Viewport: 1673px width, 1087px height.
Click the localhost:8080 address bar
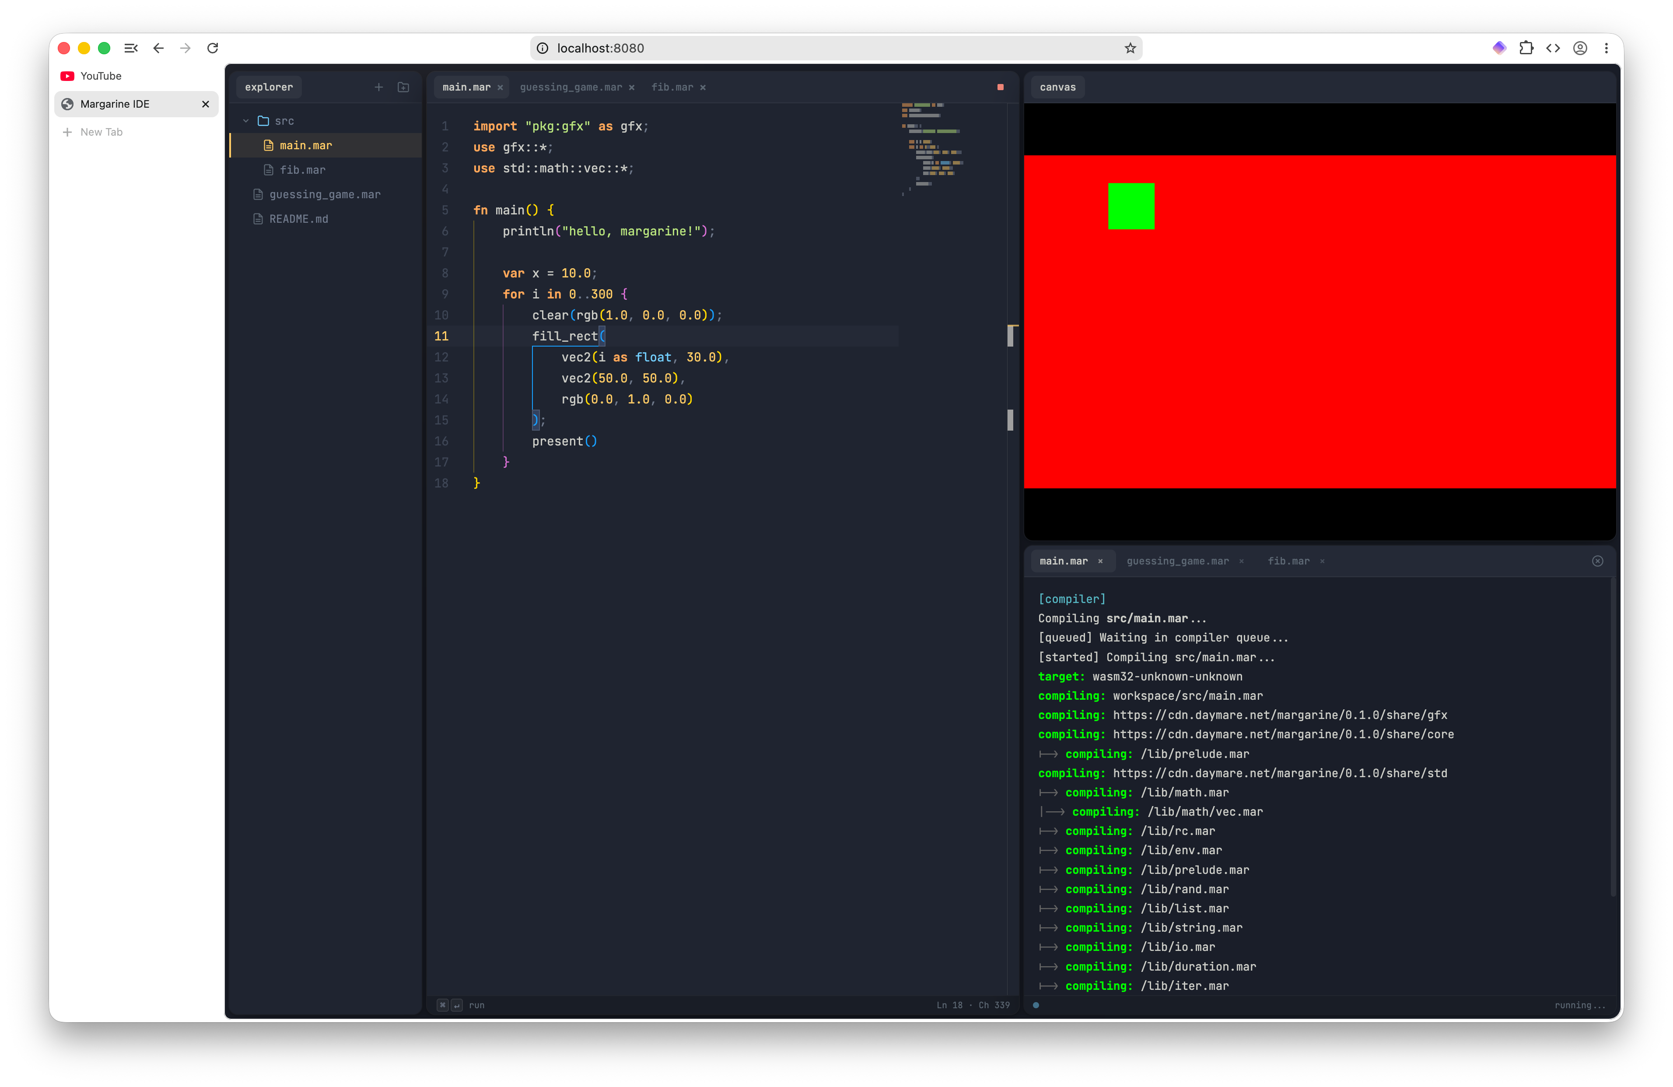tap(836, 48)
